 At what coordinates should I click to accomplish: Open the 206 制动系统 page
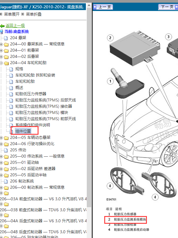[x=22, y=181]
